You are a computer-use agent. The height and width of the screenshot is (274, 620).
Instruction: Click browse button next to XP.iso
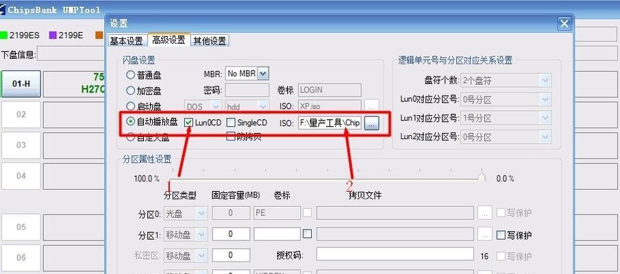(x=372, y=106)
